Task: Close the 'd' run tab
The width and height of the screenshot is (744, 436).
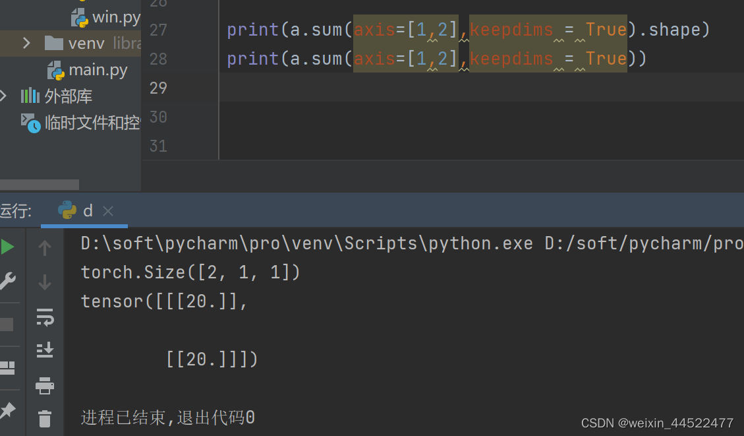Action: 108,211
